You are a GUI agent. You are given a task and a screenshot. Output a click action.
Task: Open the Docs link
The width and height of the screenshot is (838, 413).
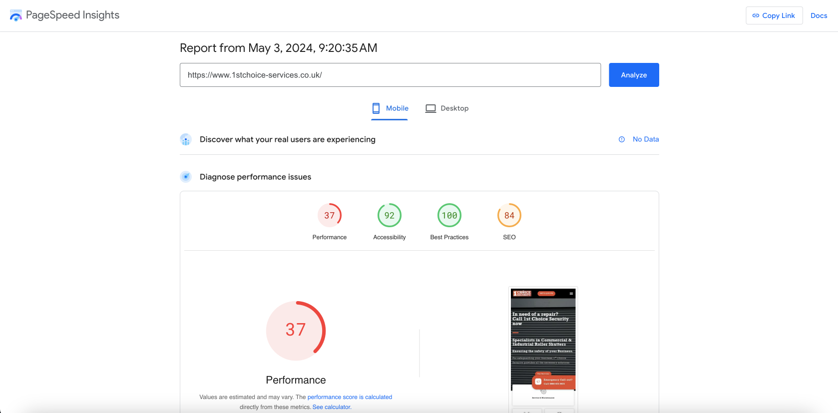pos(819,15)
